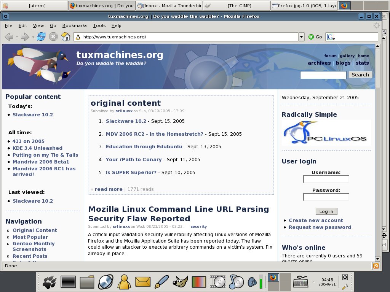Open the address bar history dropdown
The height and width of the screenshot is (292, 390).
pyautogui.click(x=302, y=37)
